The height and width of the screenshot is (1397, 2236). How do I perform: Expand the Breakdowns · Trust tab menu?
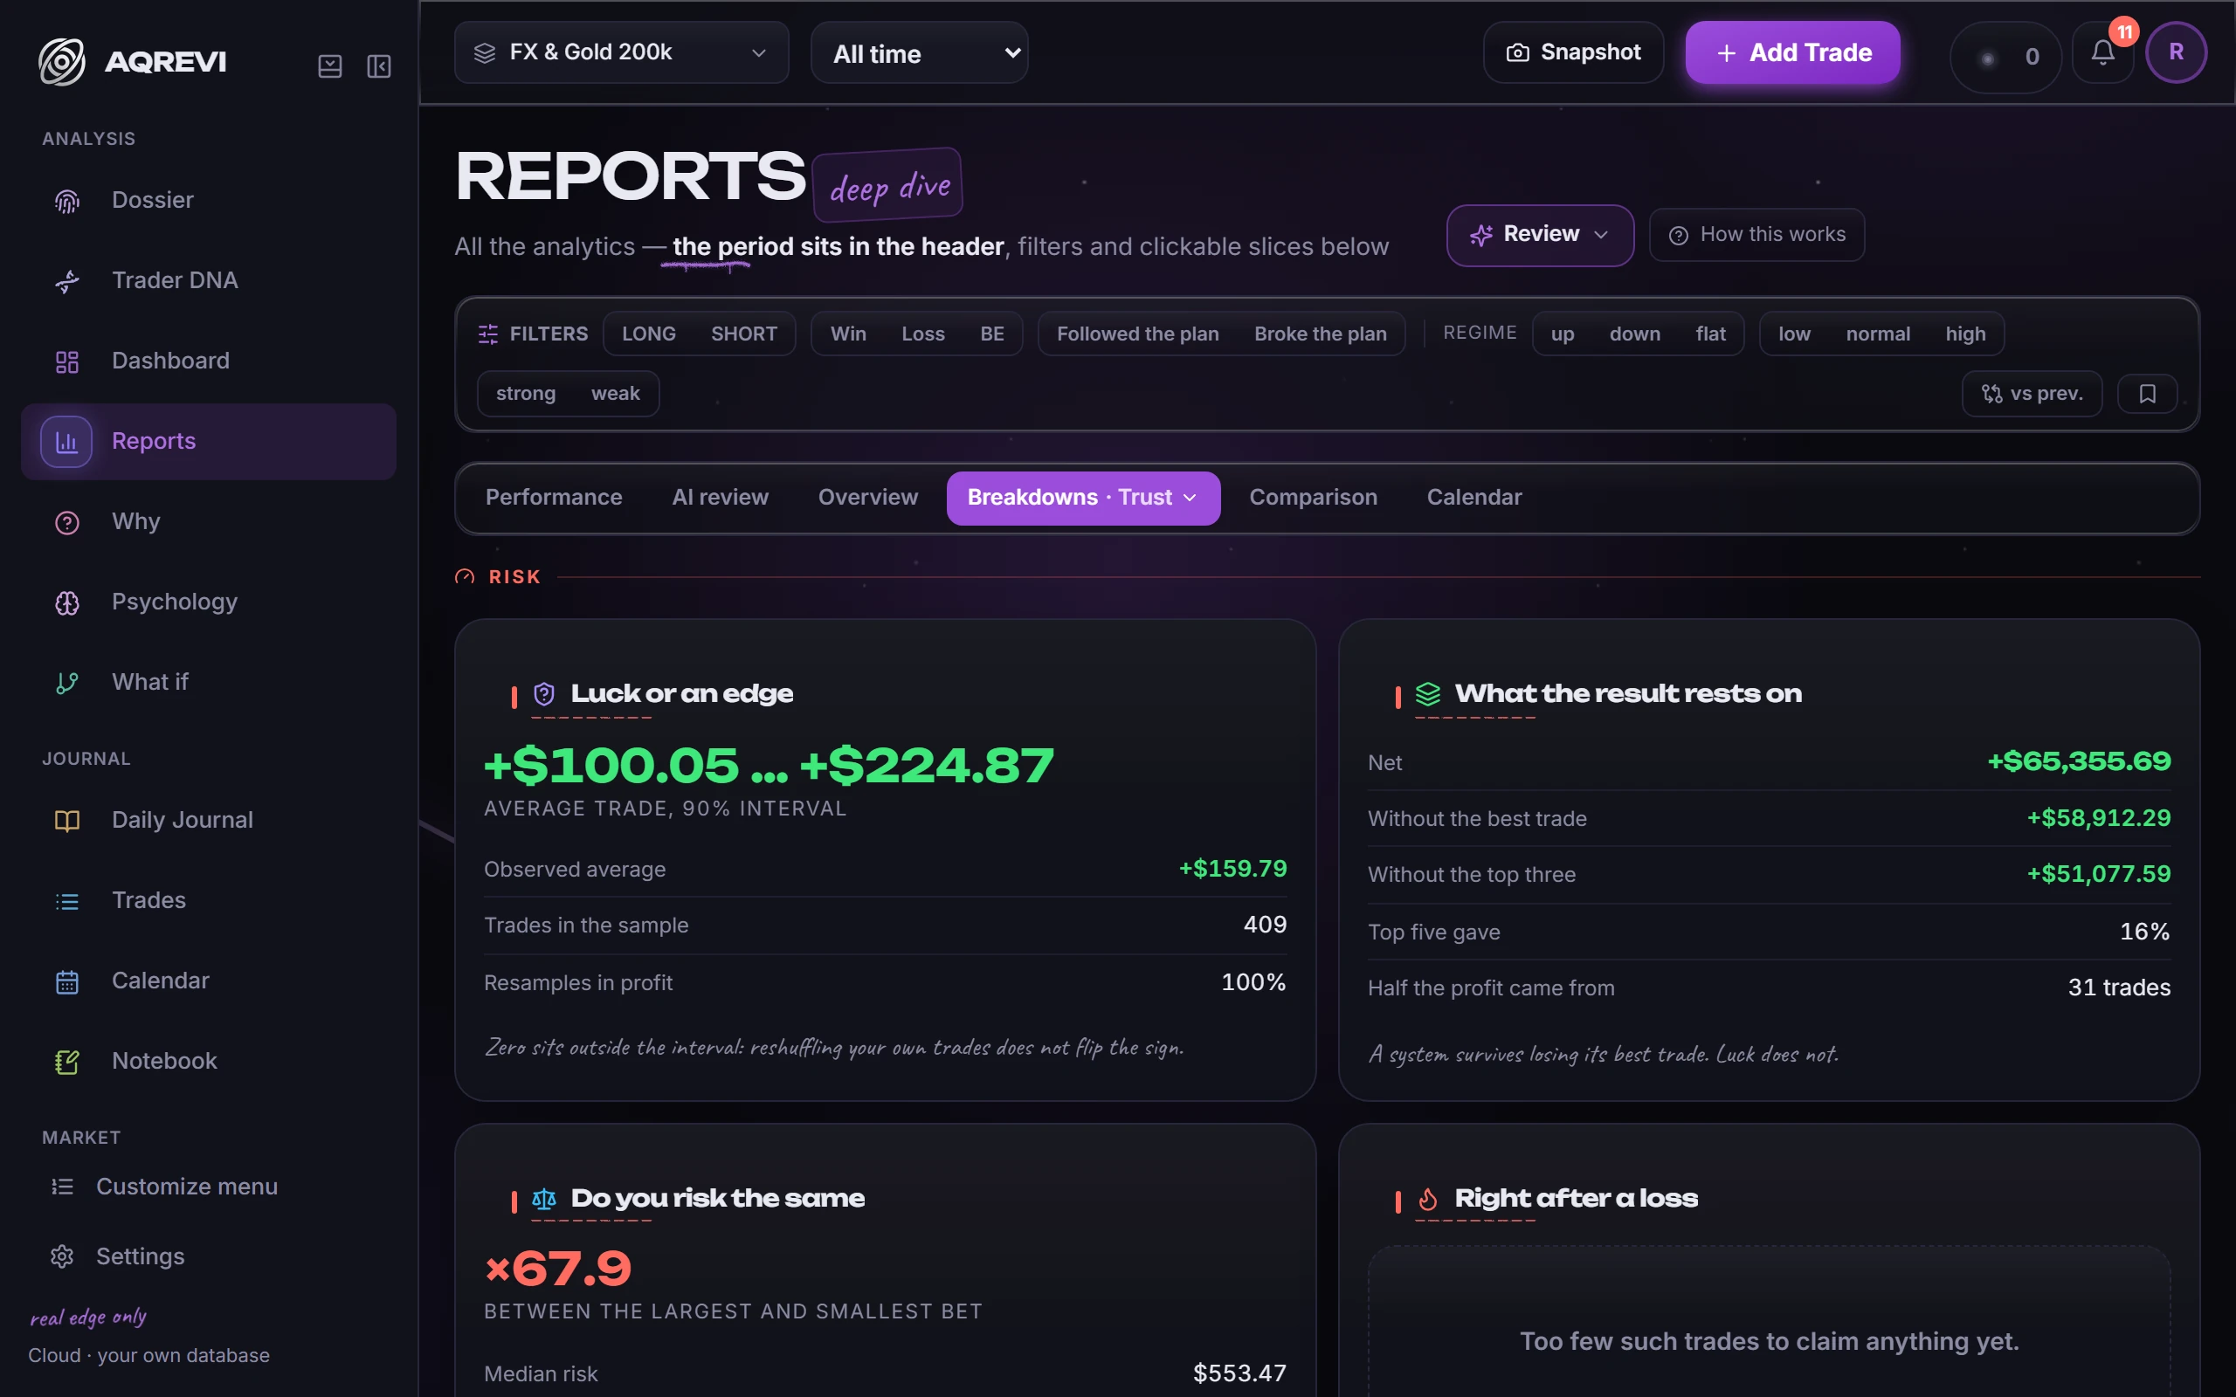(1083, 498)
